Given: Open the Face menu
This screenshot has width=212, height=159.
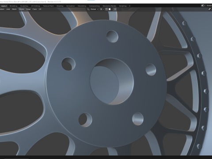Looking at the screenshot, I should [34, 9].
